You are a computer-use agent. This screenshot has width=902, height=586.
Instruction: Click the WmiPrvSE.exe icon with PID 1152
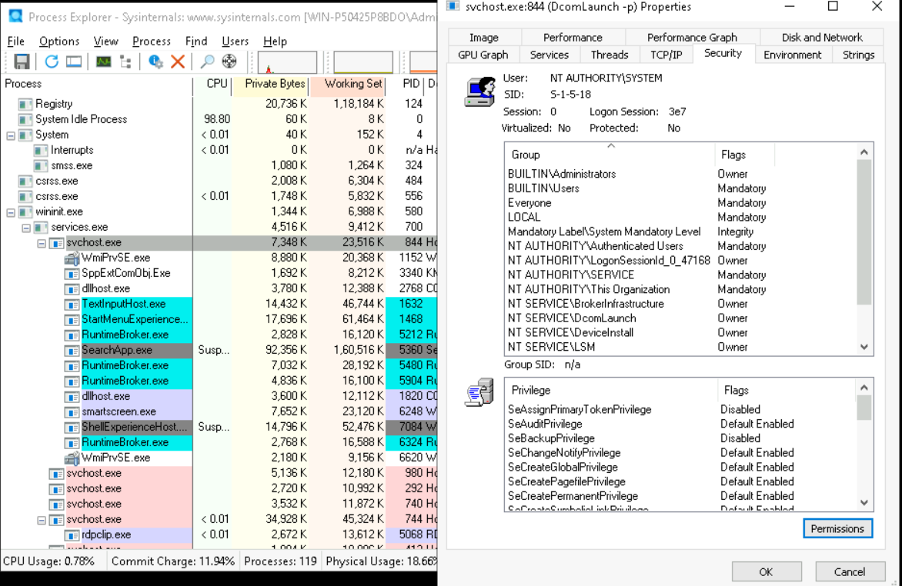pyautogui.click(x=72, y=258)
